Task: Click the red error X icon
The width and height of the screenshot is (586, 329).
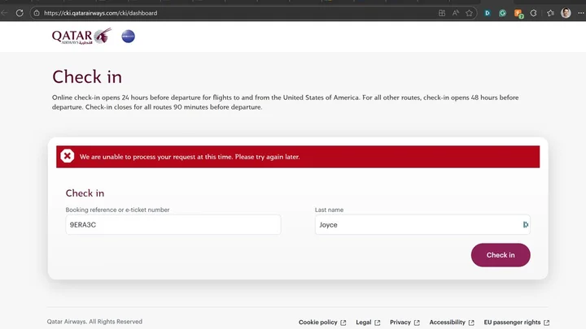Action: 68,156
